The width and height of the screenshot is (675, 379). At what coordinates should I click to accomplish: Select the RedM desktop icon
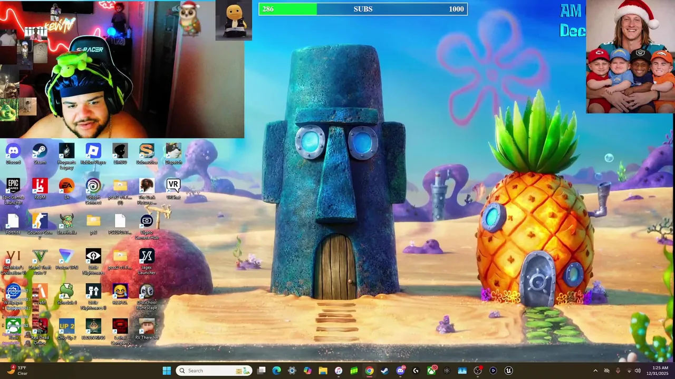click(x=40, y=189)
